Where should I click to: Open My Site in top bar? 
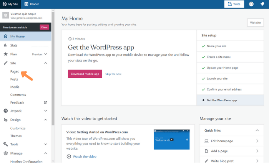point(10,4)
